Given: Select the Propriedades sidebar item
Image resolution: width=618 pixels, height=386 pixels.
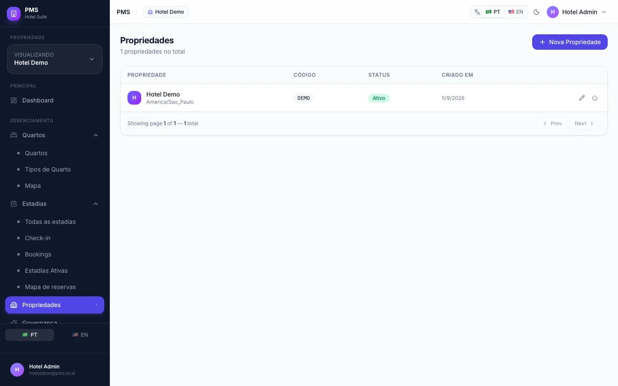Looking at the screenshot, I should tap(55, 305).
